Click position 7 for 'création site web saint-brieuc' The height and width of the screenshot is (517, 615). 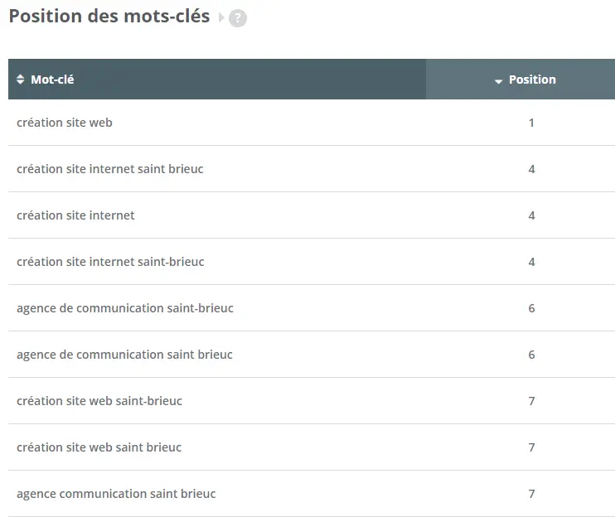coord(531,400)
